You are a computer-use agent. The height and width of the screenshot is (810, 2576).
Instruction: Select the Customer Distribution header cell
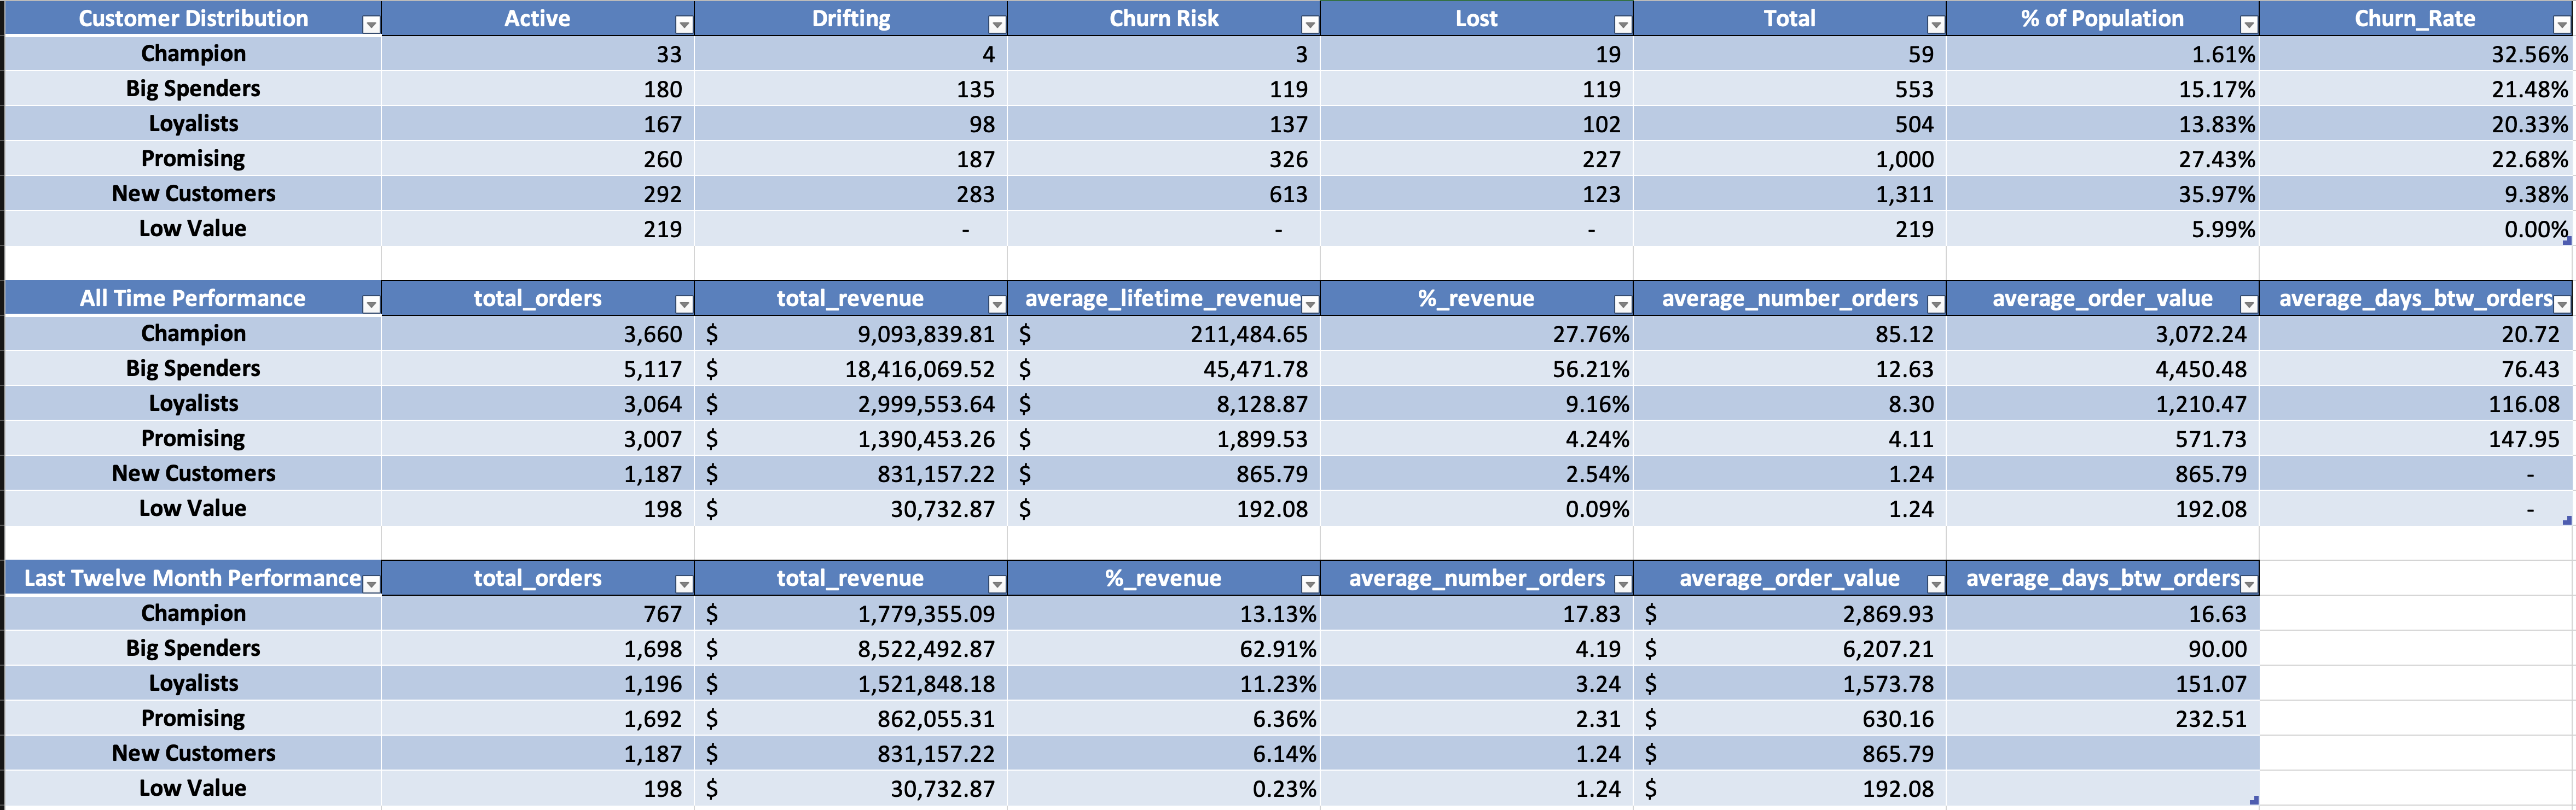(x=193, y=18)
